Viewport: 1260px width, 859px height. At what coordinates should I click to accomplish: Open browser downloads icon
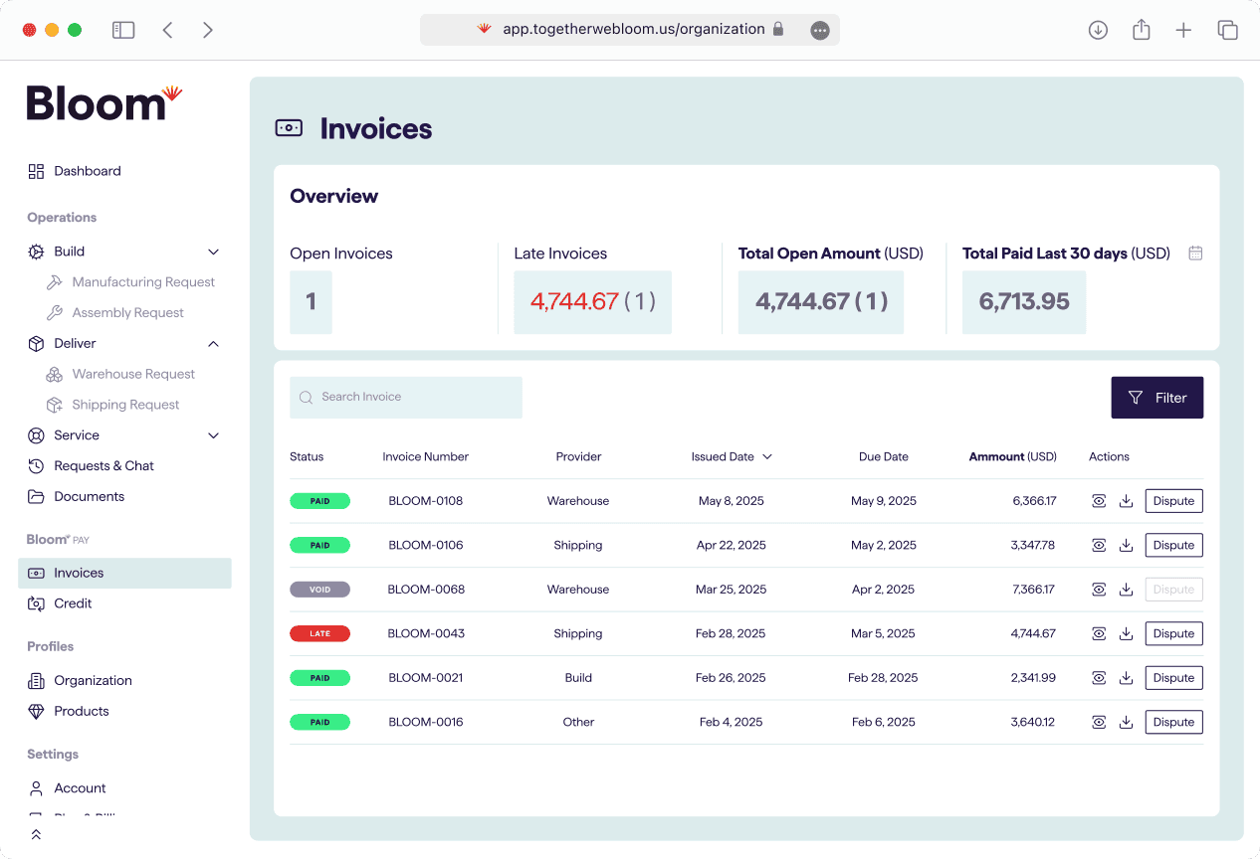(x=1098, y=30)
